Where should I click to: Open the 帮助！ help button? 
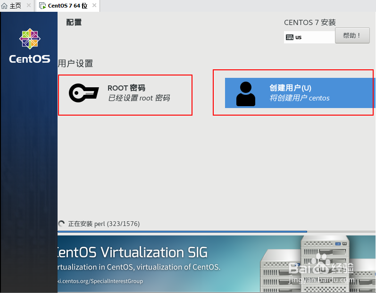point(352,35)
